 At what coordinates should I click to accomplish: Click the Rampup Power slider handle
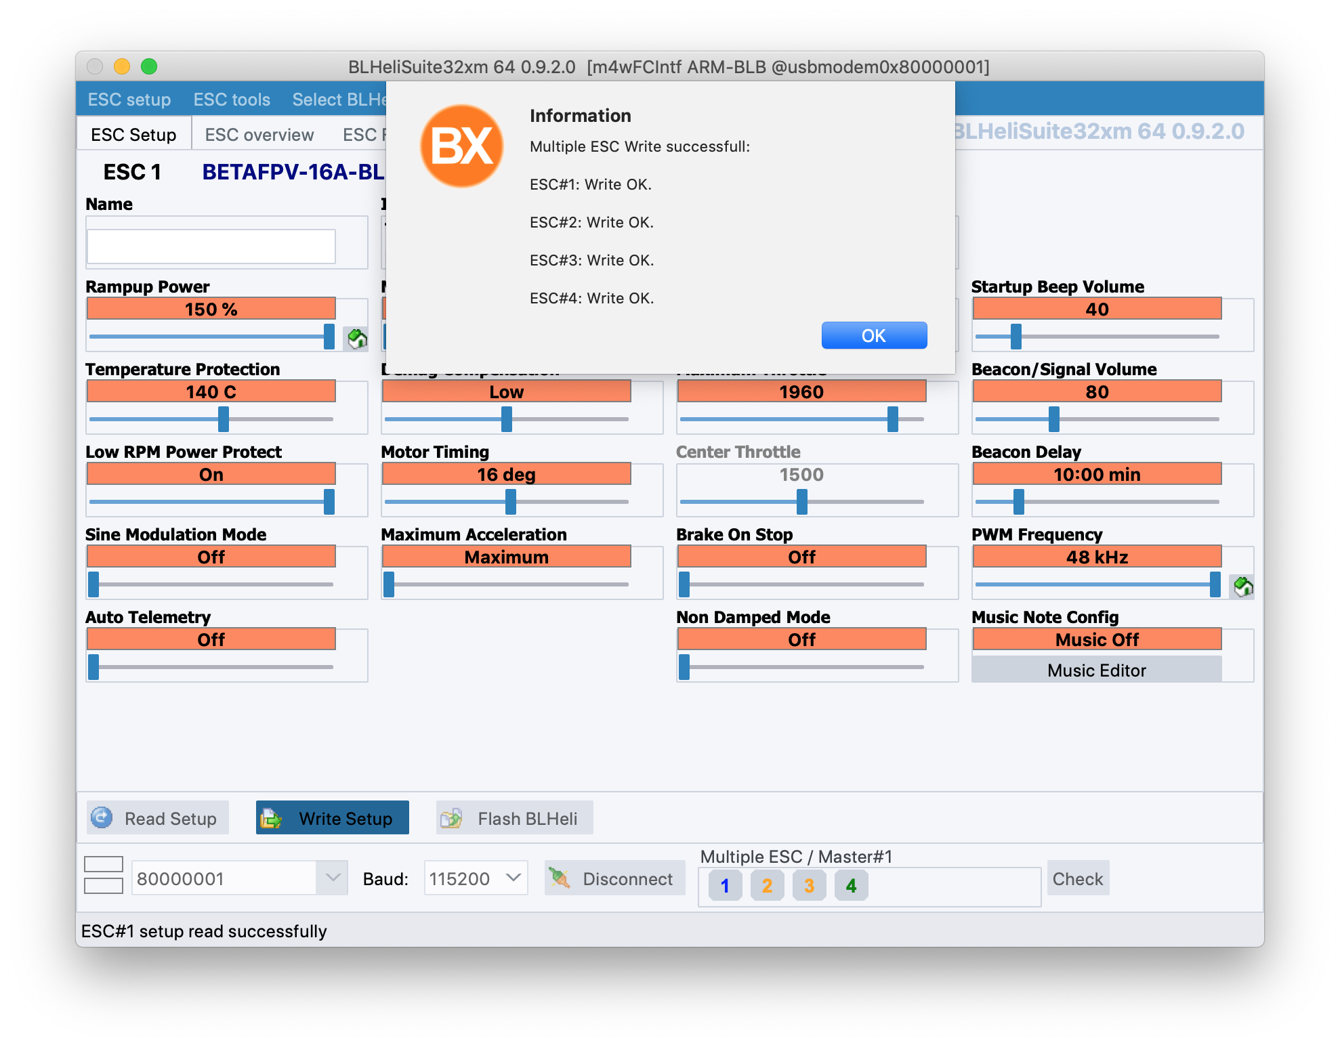329,337
